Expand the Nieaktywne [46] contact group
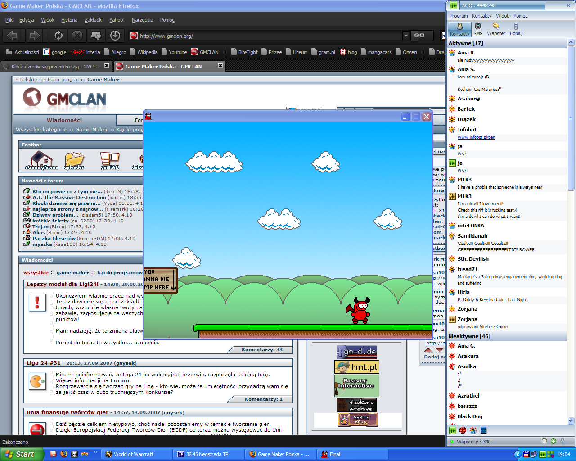This screenshot has width=576, height=461. tap(469, 336)
